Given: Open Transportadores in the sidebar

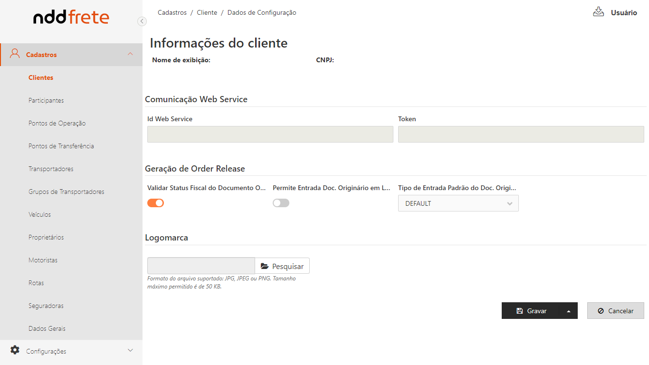Looking at the screenshot, I should 51,169.
